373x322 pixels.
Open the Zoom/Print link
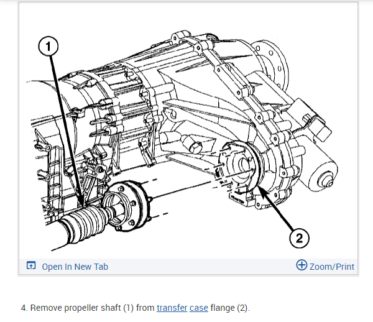click(x=332, y=267)
